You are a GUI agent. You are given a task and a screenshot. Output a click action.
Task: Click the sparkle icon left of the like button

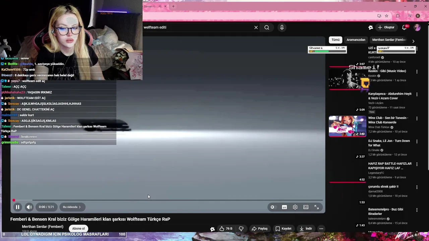[x=212, y=229]
